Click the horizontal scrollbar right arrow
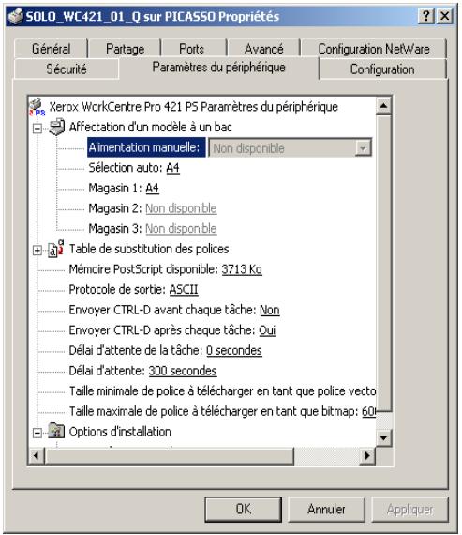Image resolution: width=462 pixels, height=535 pixels. 367,455
